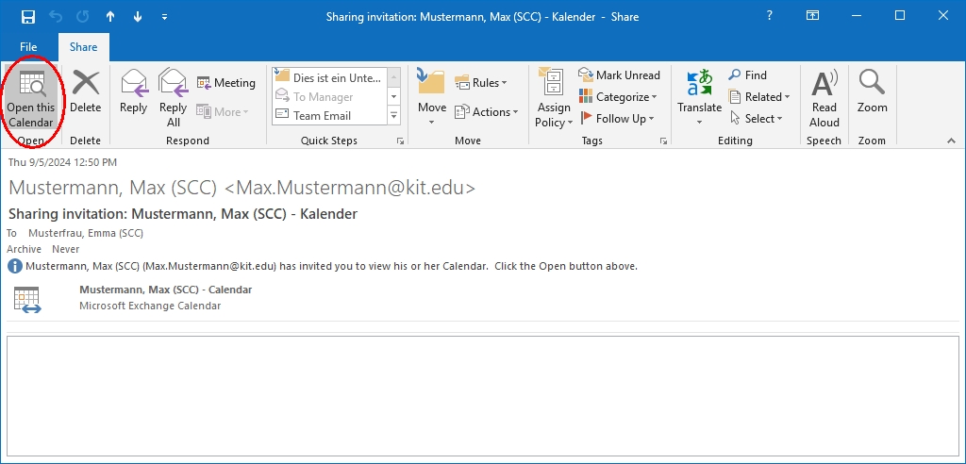Click Find in the Editing group
Viewport: 966px width, 464px height.
tap(747, 75)
